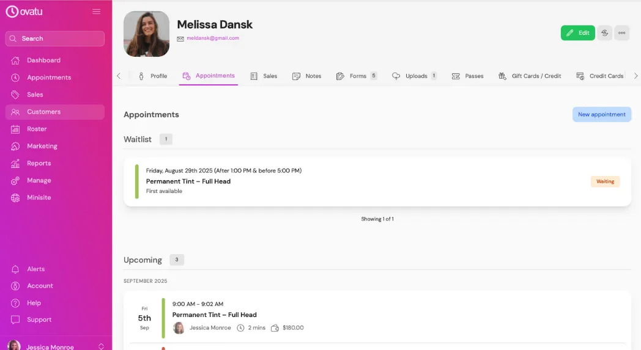Viewport: 641px width, 350px height.
Task: Click the Customers people icon
Action: (x=15, y=112)
